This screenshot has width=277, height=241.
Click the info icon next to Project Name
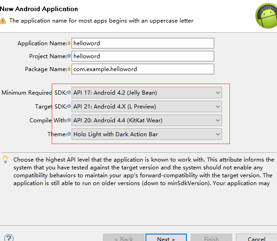69,56
